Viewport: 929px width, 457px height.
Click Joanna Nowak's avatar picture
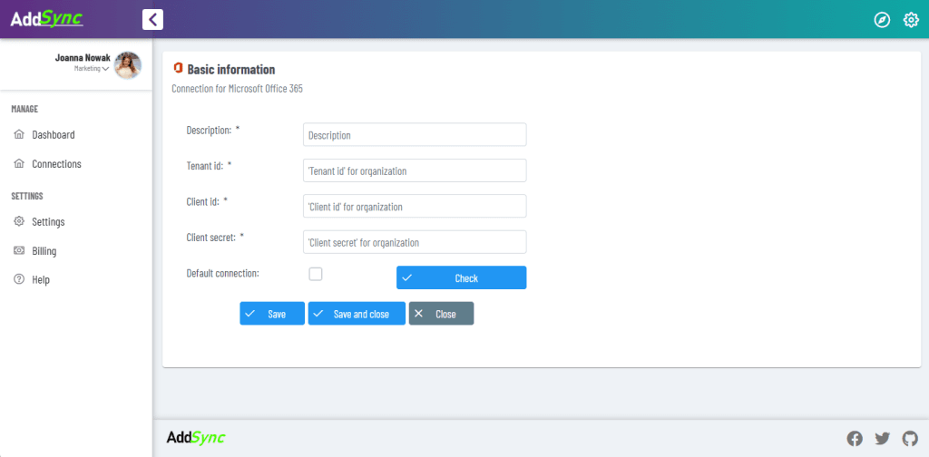(x=127, y=65)
